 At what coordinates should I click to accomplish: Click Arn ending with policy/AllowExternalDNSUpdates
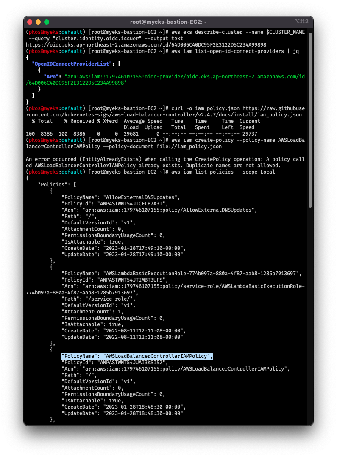[159, 210]
